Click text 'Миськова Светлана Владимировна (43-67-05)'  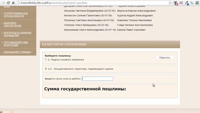pyautogui.click(x=90, y=11)
